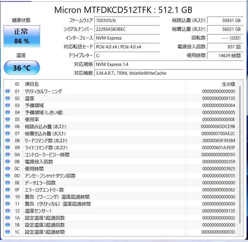Screen dimensions: 248x242
Task: Select the LED icon beside データエラー回数
Action: pyautogui.click(x=7, y=183)
